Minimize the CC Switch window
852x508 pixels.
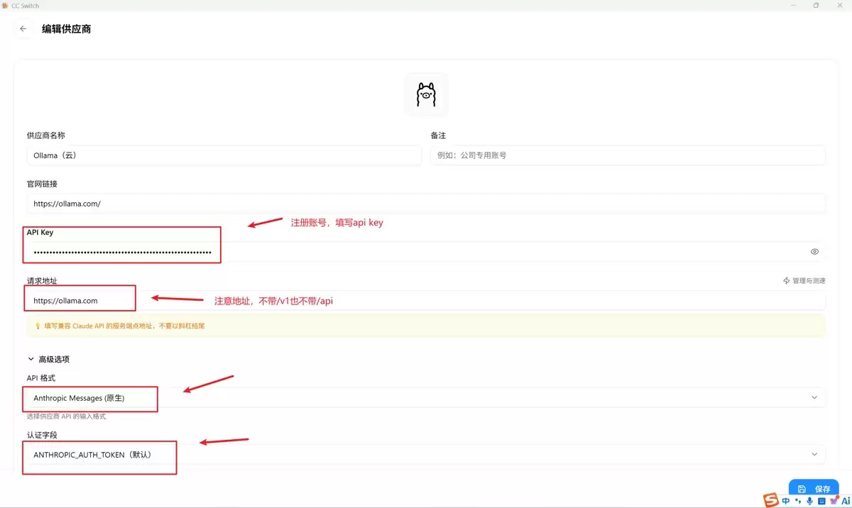click(x=795, y=5)
